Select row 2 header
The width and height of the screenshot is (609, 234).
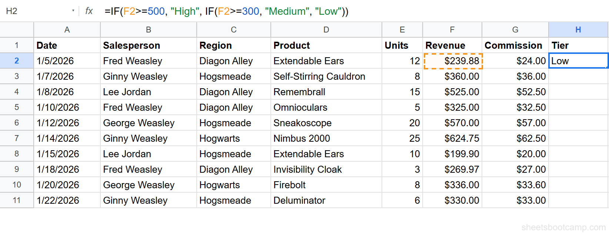(x=16, y=61)
